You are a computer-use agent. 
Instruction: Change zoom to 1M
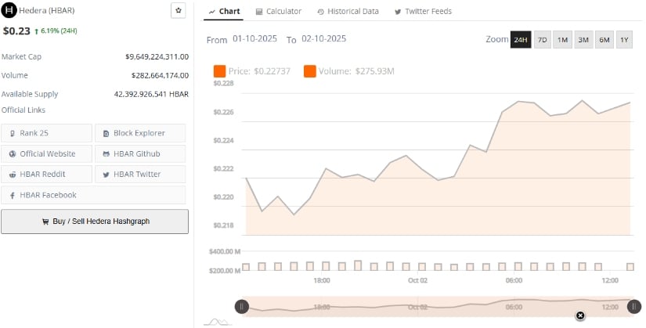coord(562,40)
